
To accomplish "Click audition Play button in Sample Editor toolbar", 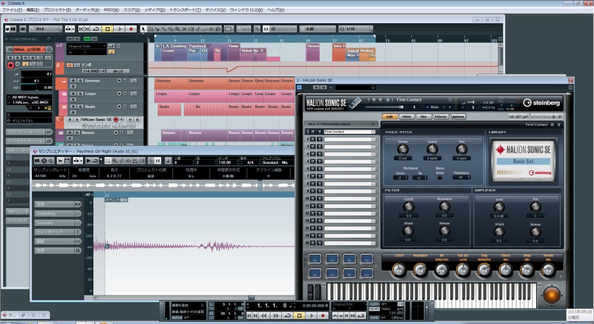I will (x=89, y=161).
